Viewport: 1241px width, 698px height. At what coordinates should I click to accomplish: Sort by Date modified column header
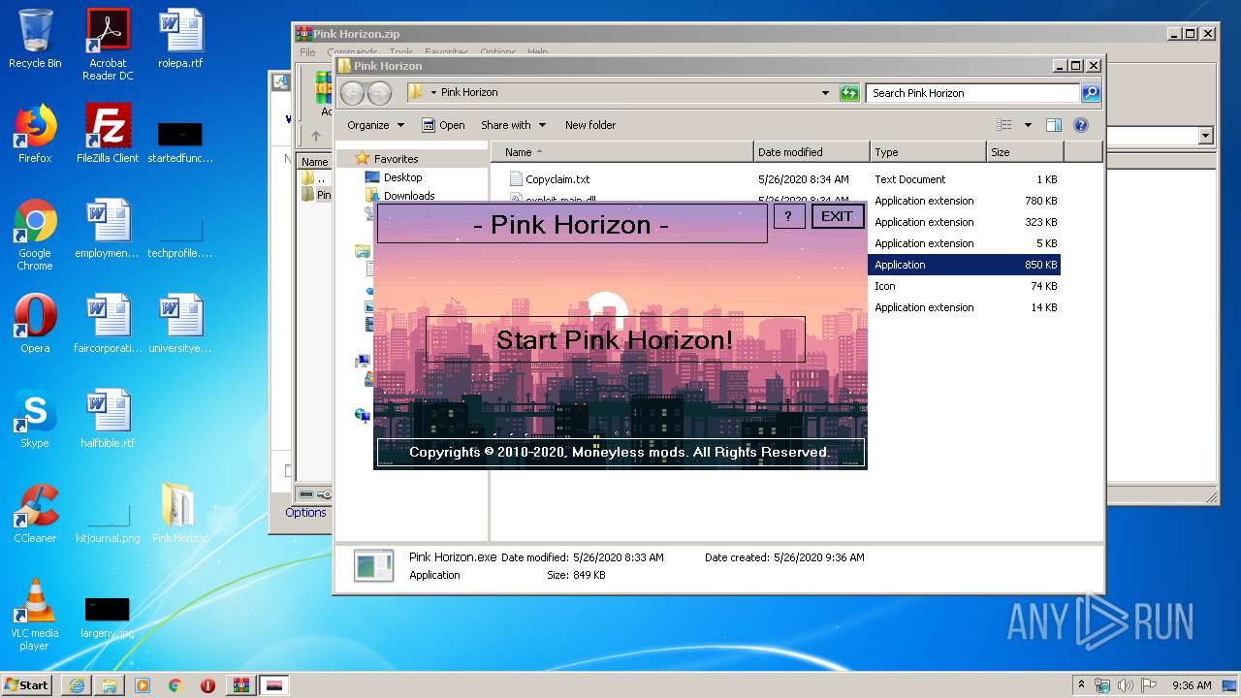pyautogui.click(x=811, y=152)
